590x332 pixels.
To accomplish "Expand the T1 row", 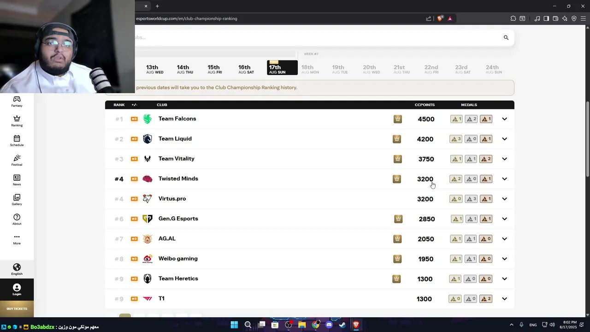I will (x=504, y=299).
